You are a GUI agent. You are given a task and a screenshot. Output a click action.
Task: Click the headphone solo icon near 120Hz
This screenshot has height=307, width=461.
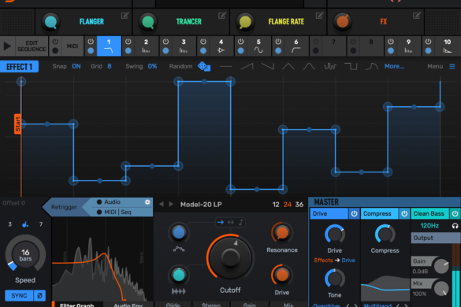[x=455, y=226]
